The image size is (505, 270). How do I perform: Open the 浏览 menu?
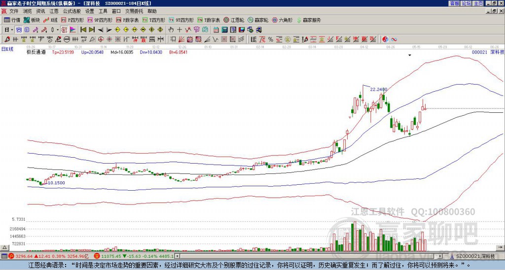[x=28, y=11]
